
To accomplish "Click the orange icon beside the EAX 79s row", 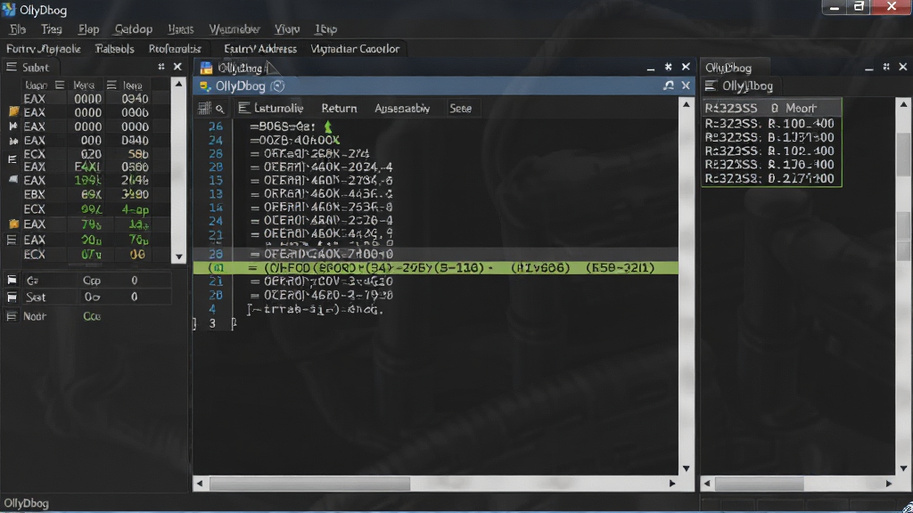I will coord(13,224).
